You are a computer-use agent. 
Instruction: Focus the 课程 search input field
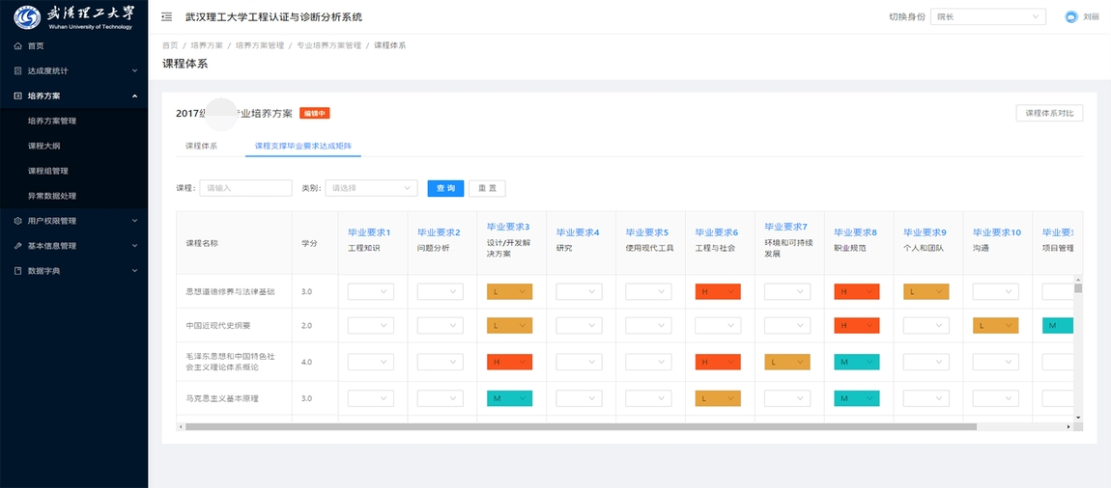pyautogui.click(x=245, y=188)
